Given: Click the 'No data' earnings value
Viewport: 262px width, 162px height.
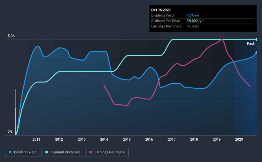Looking at the screenshot, I should point(193,26).
